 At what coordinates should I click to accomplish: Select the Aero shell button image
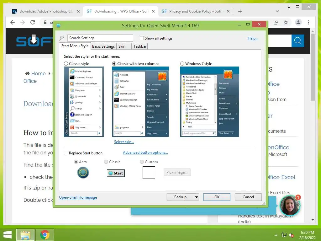(83, 172)
